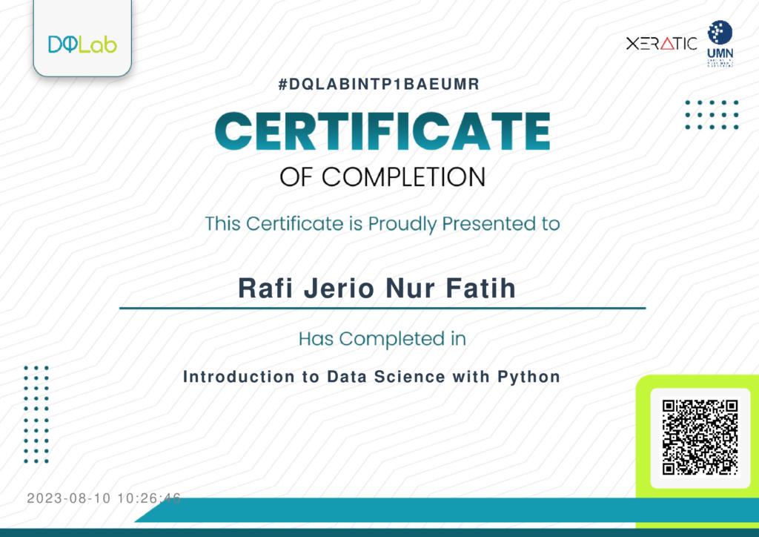Select the 2023-08-10 10:26:46 timestamp

[104, 498]
